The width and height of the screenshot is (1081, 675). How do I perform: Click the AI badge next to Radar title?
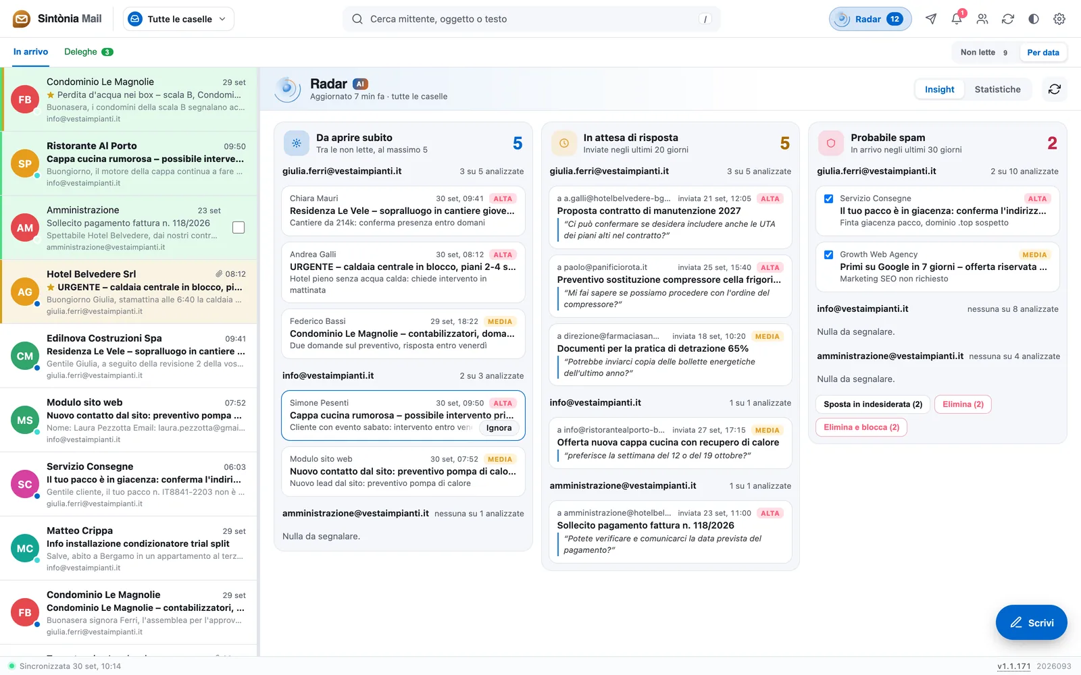tap(361, 84)
